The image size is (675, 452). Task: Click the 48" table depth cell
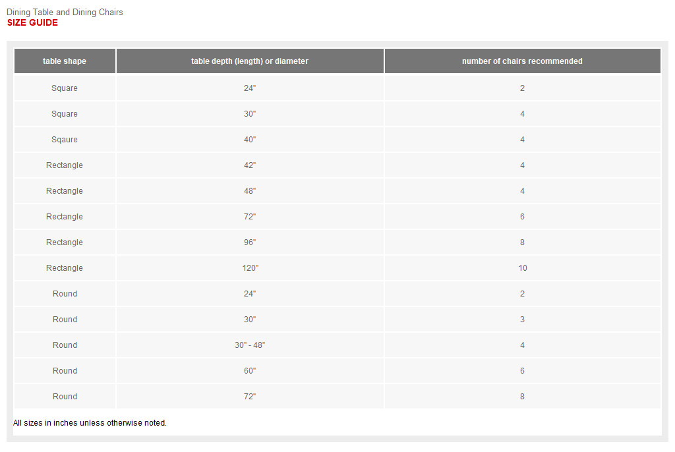pyautogui.click(x=250, y=191)
